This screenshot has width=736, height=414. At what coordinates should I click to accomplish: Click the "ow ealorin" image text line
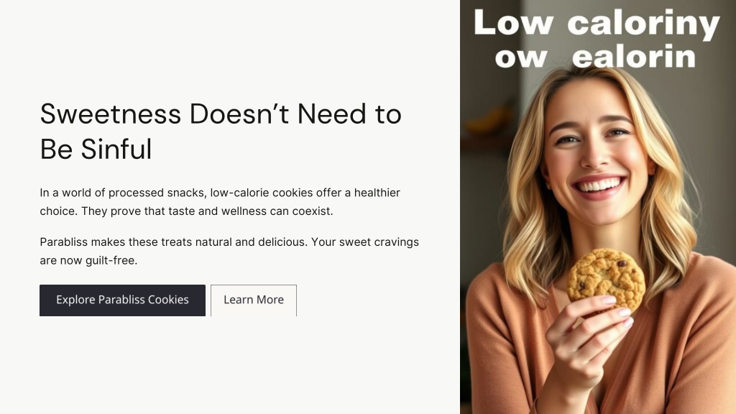click(594, 57)
